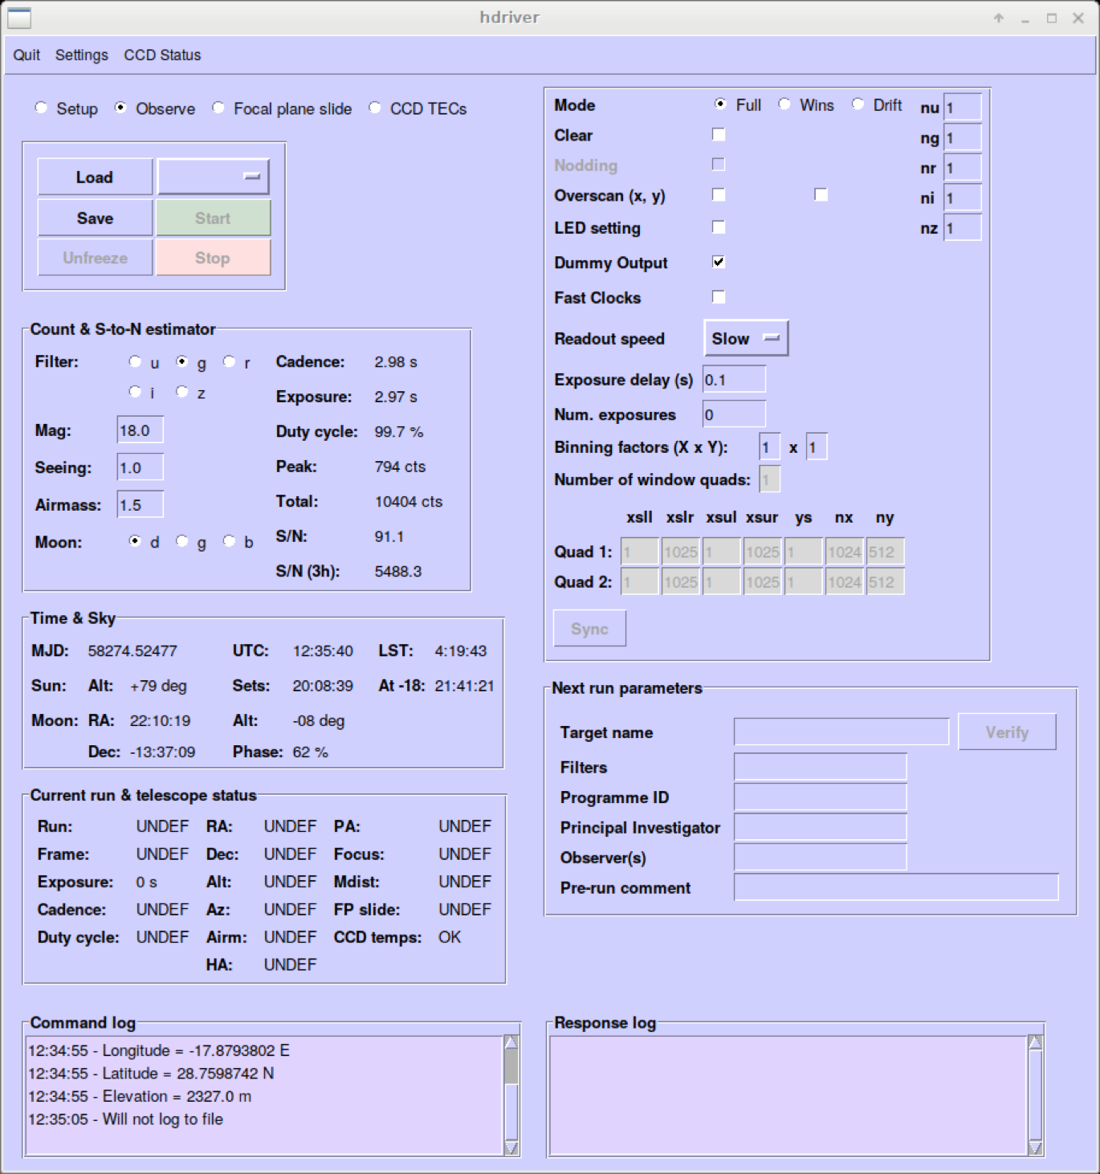Screen dimensions: 1100x1174
Task: Open the Settings menu
Action: (81, 55)
